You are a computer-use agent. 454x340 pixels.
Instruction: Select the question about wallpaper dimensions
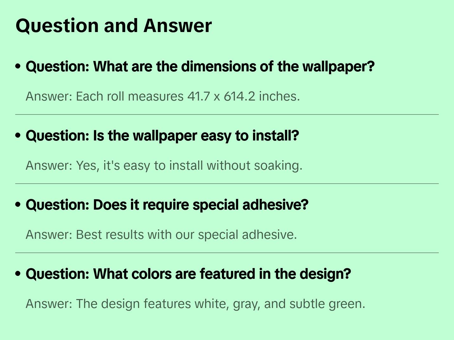[200, 67]
